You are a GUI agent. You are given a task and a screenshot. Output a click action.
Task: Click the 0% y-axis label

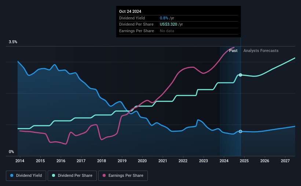click(11, 152)
